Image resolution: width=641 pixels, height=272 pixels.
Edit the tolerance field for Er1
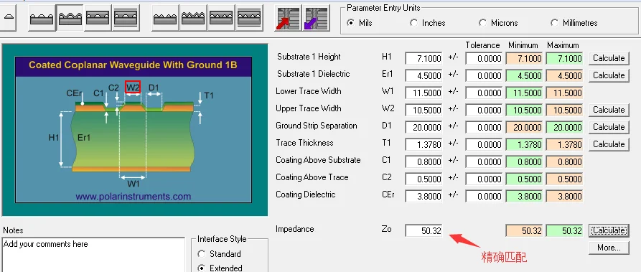point(484,75)
